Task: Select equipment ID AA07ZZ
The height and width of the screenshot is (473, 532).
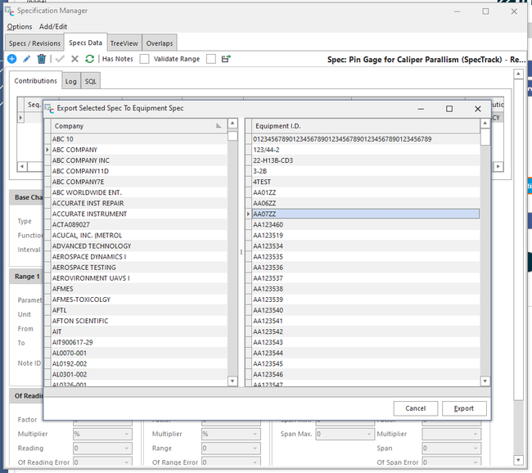Action: pos(365,214)
